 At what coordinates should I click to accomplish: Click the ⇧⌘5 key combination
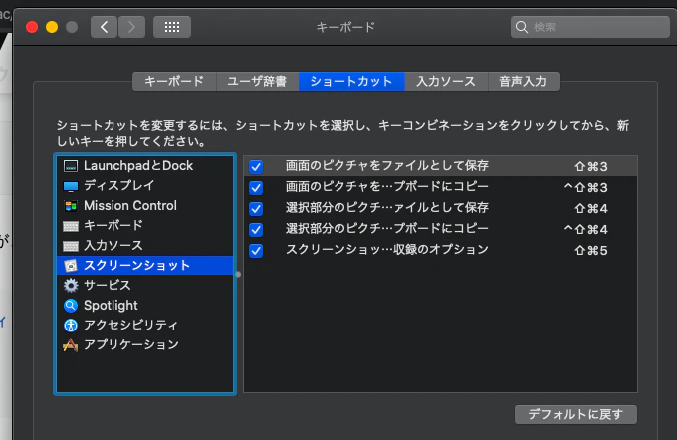click(591, 251)
